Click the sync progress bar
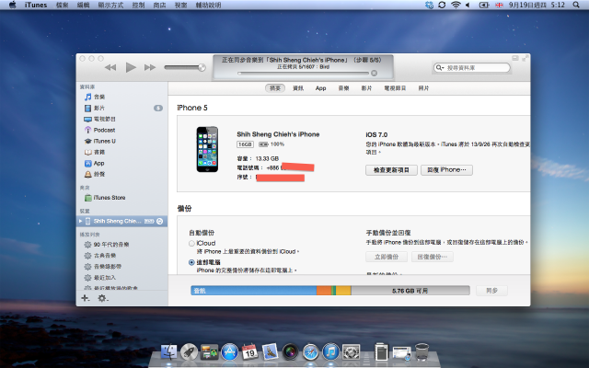Screen dimensions: 589x368 click(303, 74)
